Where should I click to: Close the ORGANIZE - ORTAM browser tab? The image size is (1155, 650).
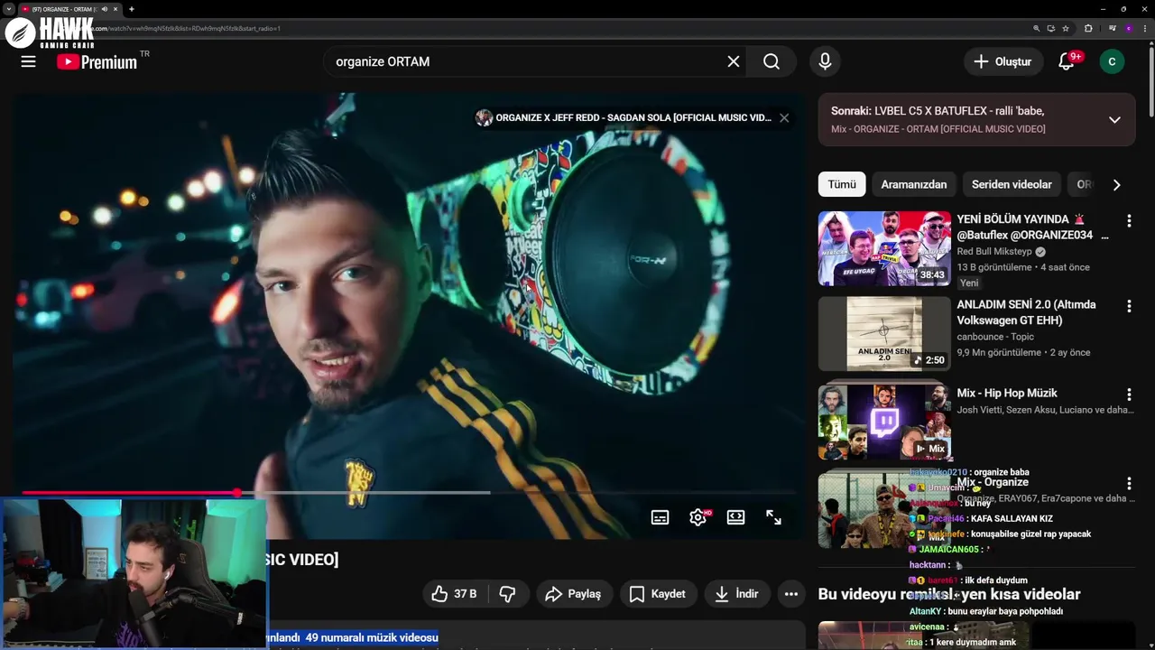(115, 9)
